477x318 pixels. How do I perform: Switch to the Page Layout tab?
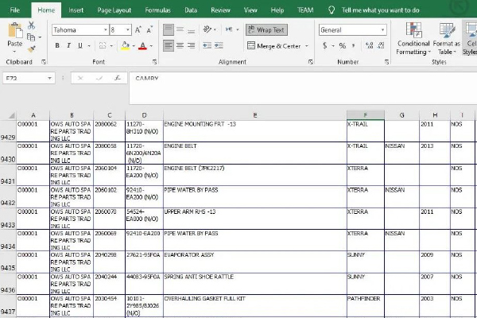tap(114, 10)
